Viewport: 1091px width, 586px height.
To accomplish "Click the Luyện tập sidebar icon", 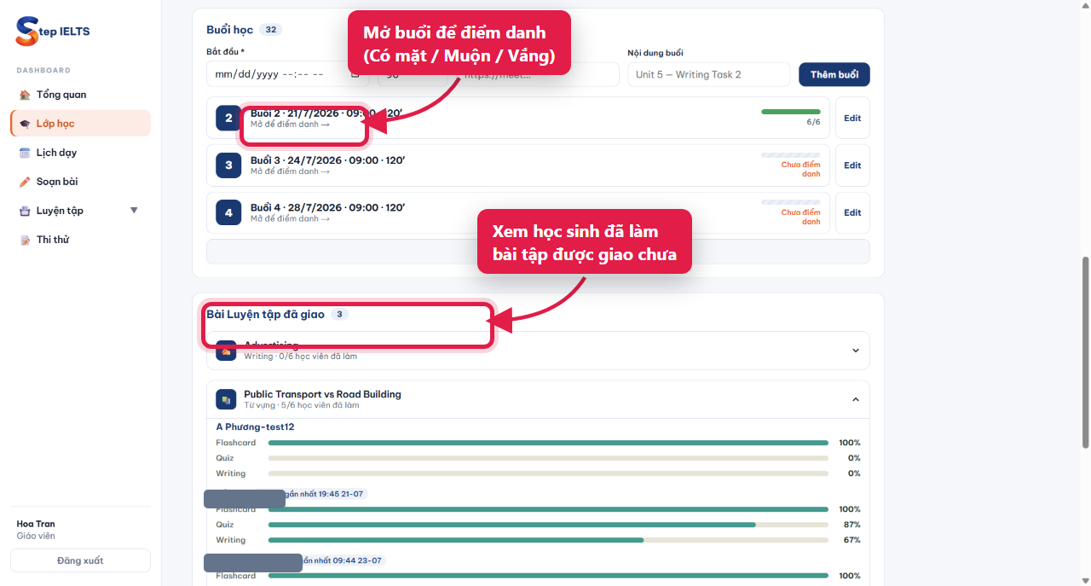I will click(25, 211).
